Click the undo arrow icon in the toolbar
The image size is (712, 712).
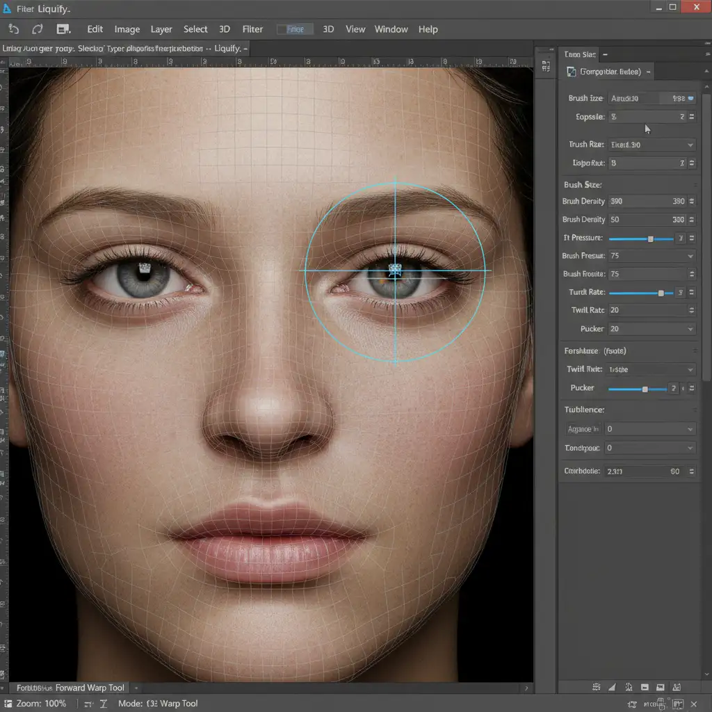[14, 29]
